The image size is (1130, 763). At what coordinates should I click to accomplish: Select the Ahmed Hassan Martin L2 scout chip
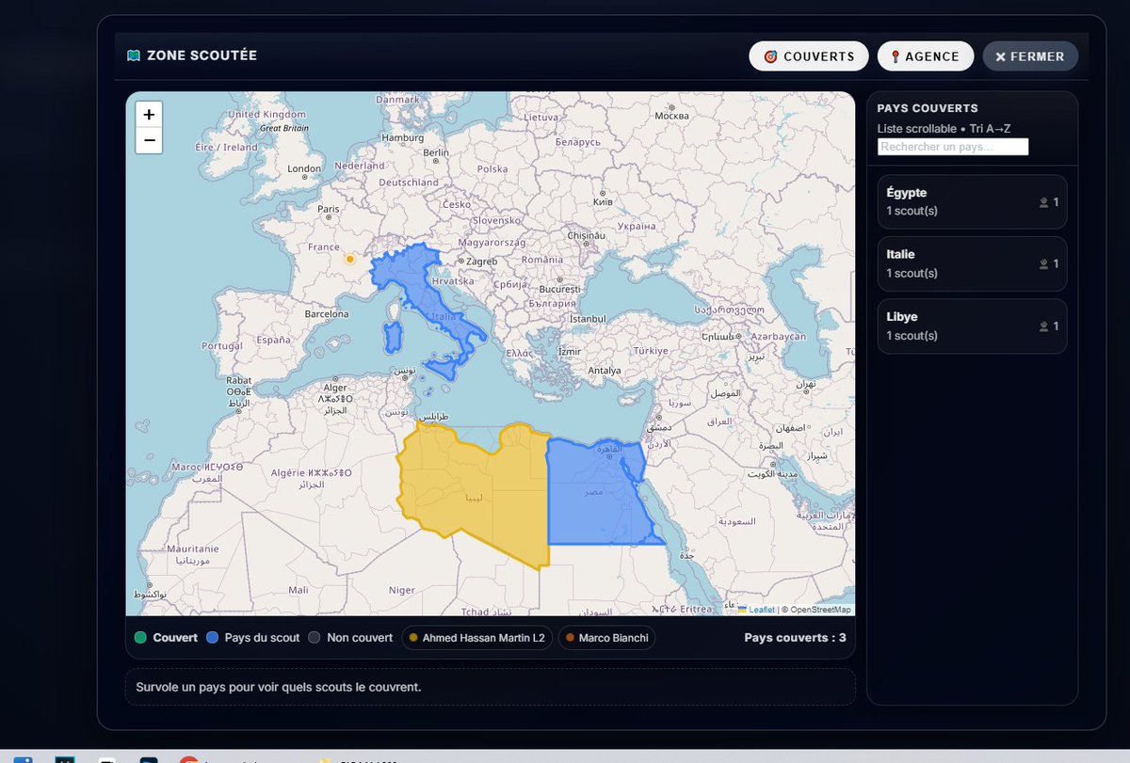(x=476, y=637)
